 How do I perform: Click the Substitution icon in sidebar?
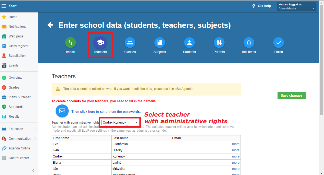tap(4, 55)
